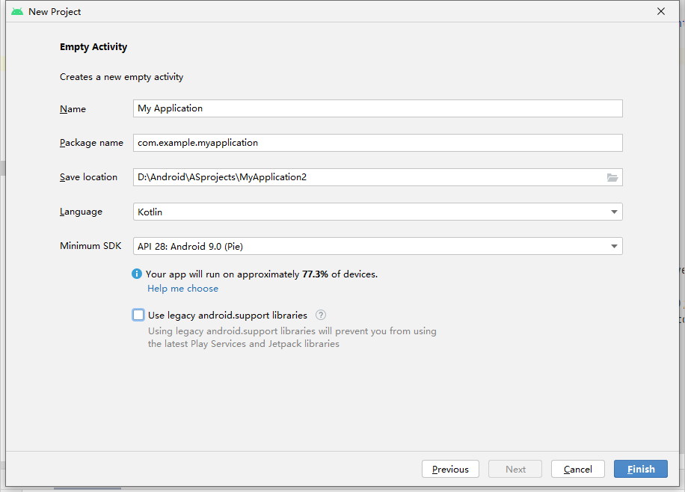The height and width of the screenshot is (492, 685).
Task: Click the help question mark icon
Action: pos(321,315)
